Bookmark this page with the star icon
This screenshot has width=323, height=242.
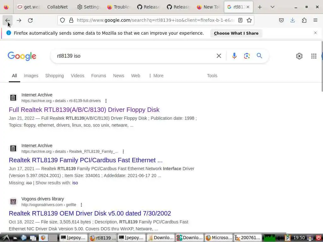click(x=249, y=20)
